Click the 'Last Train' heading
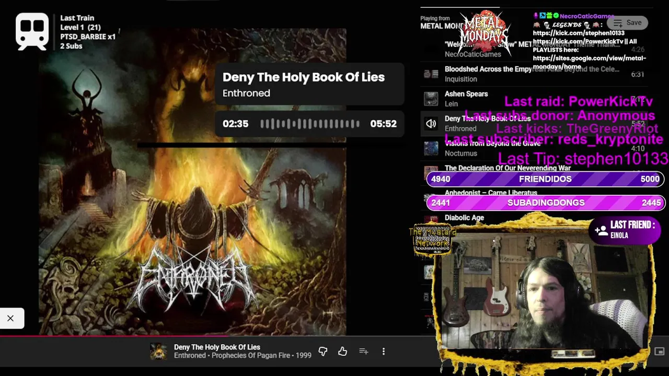This screenshot has width=669, height=376. point(77,18)
